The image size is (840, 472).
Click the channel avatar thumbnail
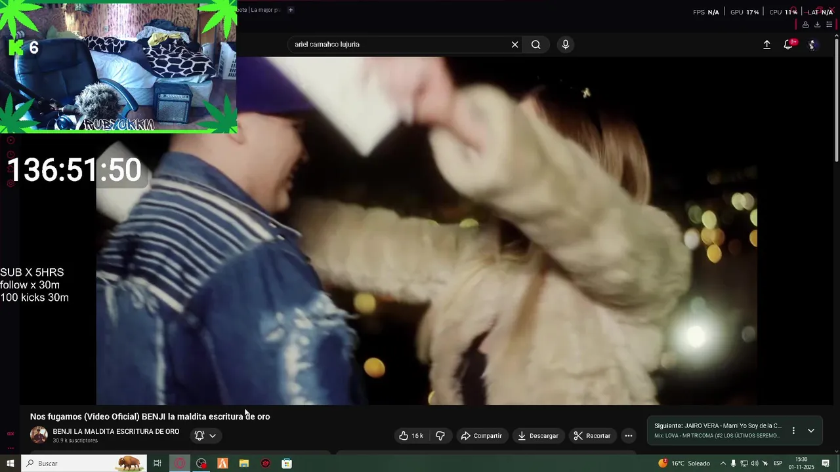point(39,435)
